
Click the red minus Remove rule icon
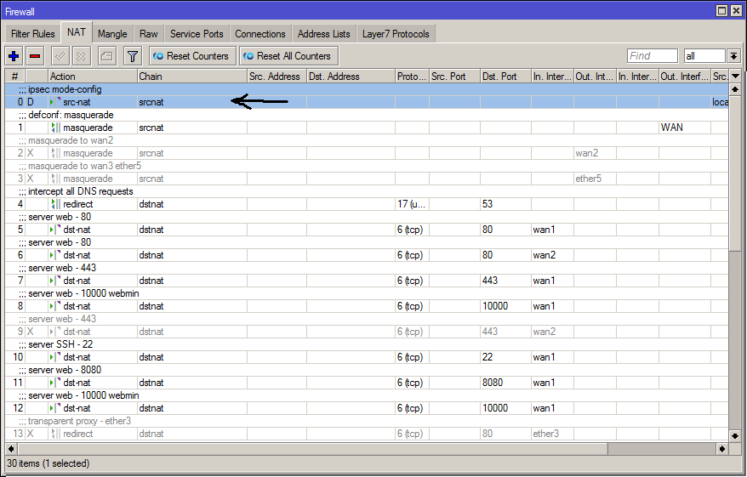(35, 56)
